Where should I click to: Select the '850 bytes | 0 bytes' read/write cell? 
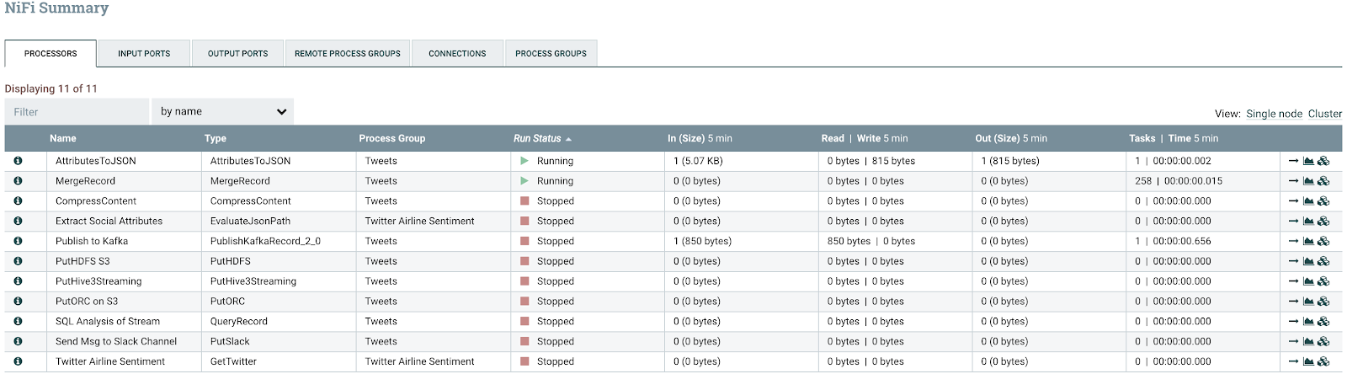tap(870, 241)
